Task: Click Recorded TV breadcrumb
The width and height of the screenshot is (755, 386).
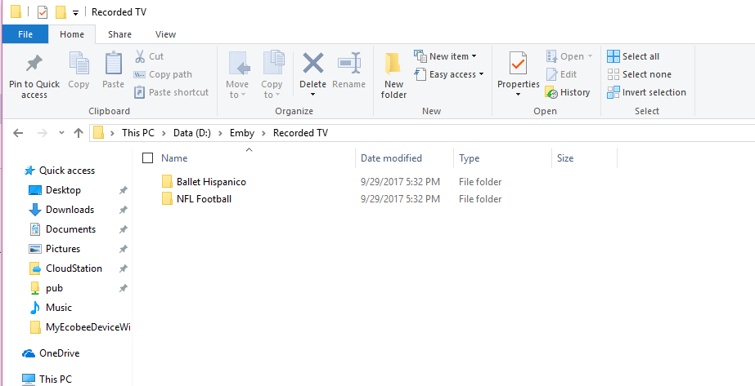Action: 300,133
